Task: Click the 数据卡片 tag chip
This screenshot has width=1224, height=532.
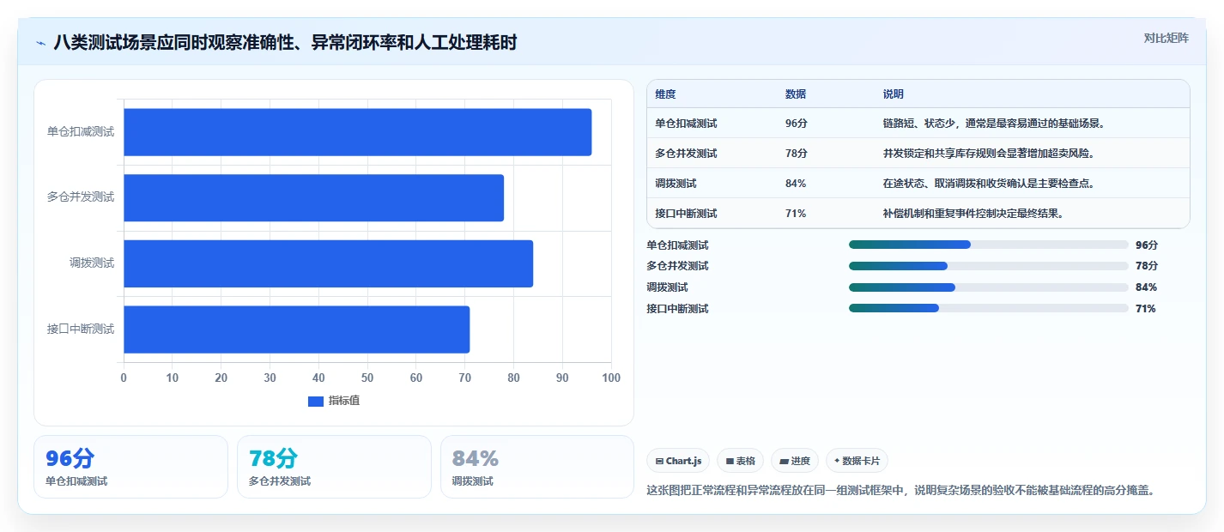Action: [857, 461]
